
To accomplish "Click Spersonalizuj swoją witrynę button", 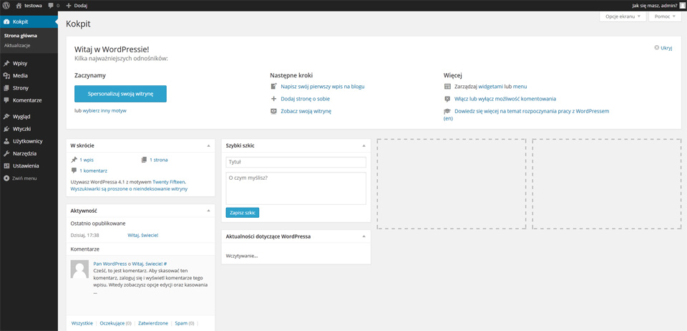I will point(120,94).
